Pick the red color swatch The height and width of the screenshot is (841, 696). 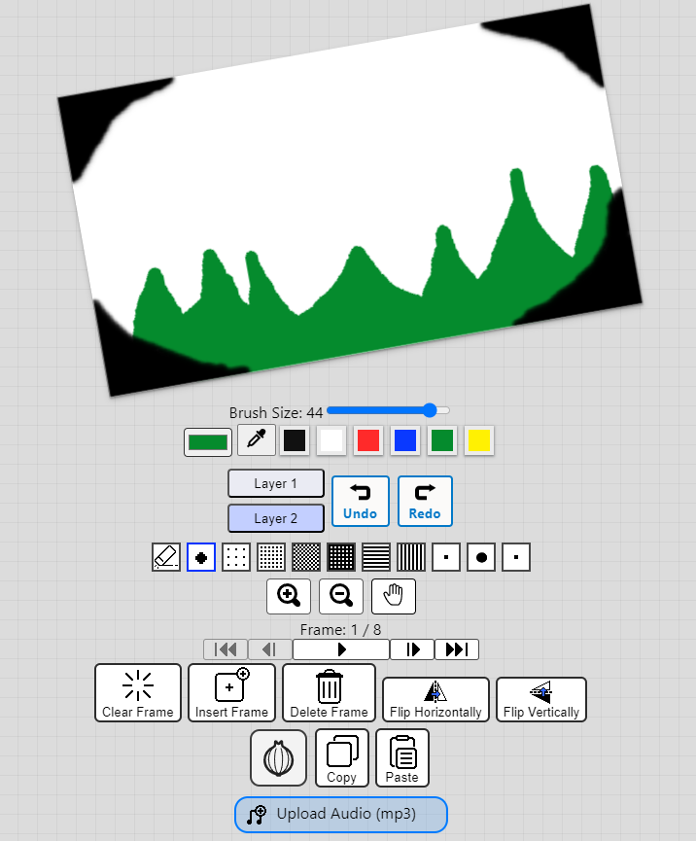click(368, 440)
